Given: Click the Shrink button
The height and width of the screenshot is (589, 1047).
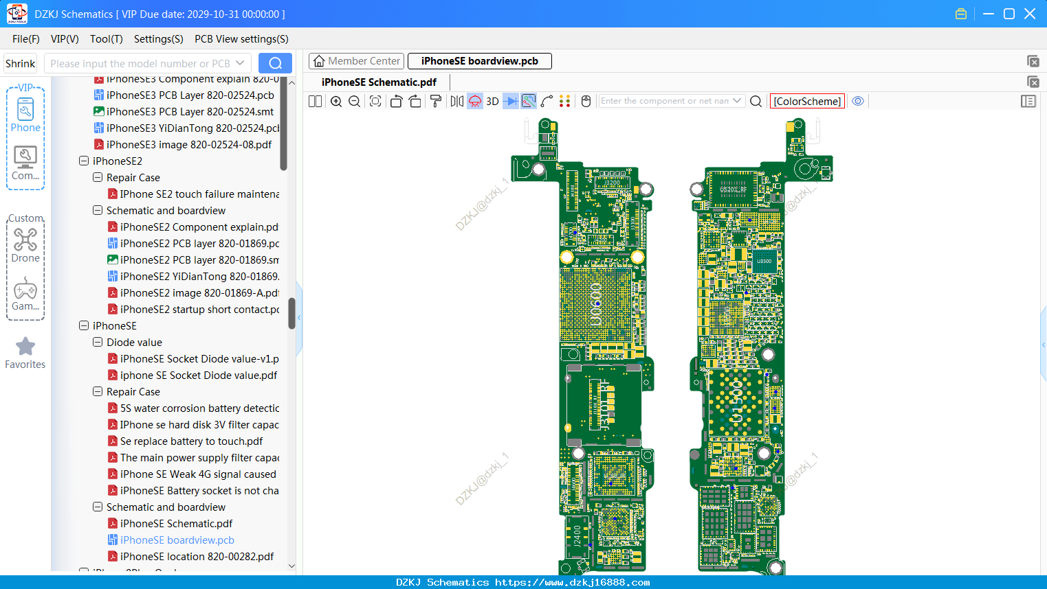Looking at the screenshot, I should point(21,63).
